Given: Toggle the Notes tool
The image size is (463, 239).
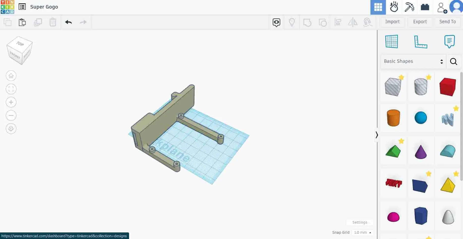Looking at the screenshot, I should 449,42.
